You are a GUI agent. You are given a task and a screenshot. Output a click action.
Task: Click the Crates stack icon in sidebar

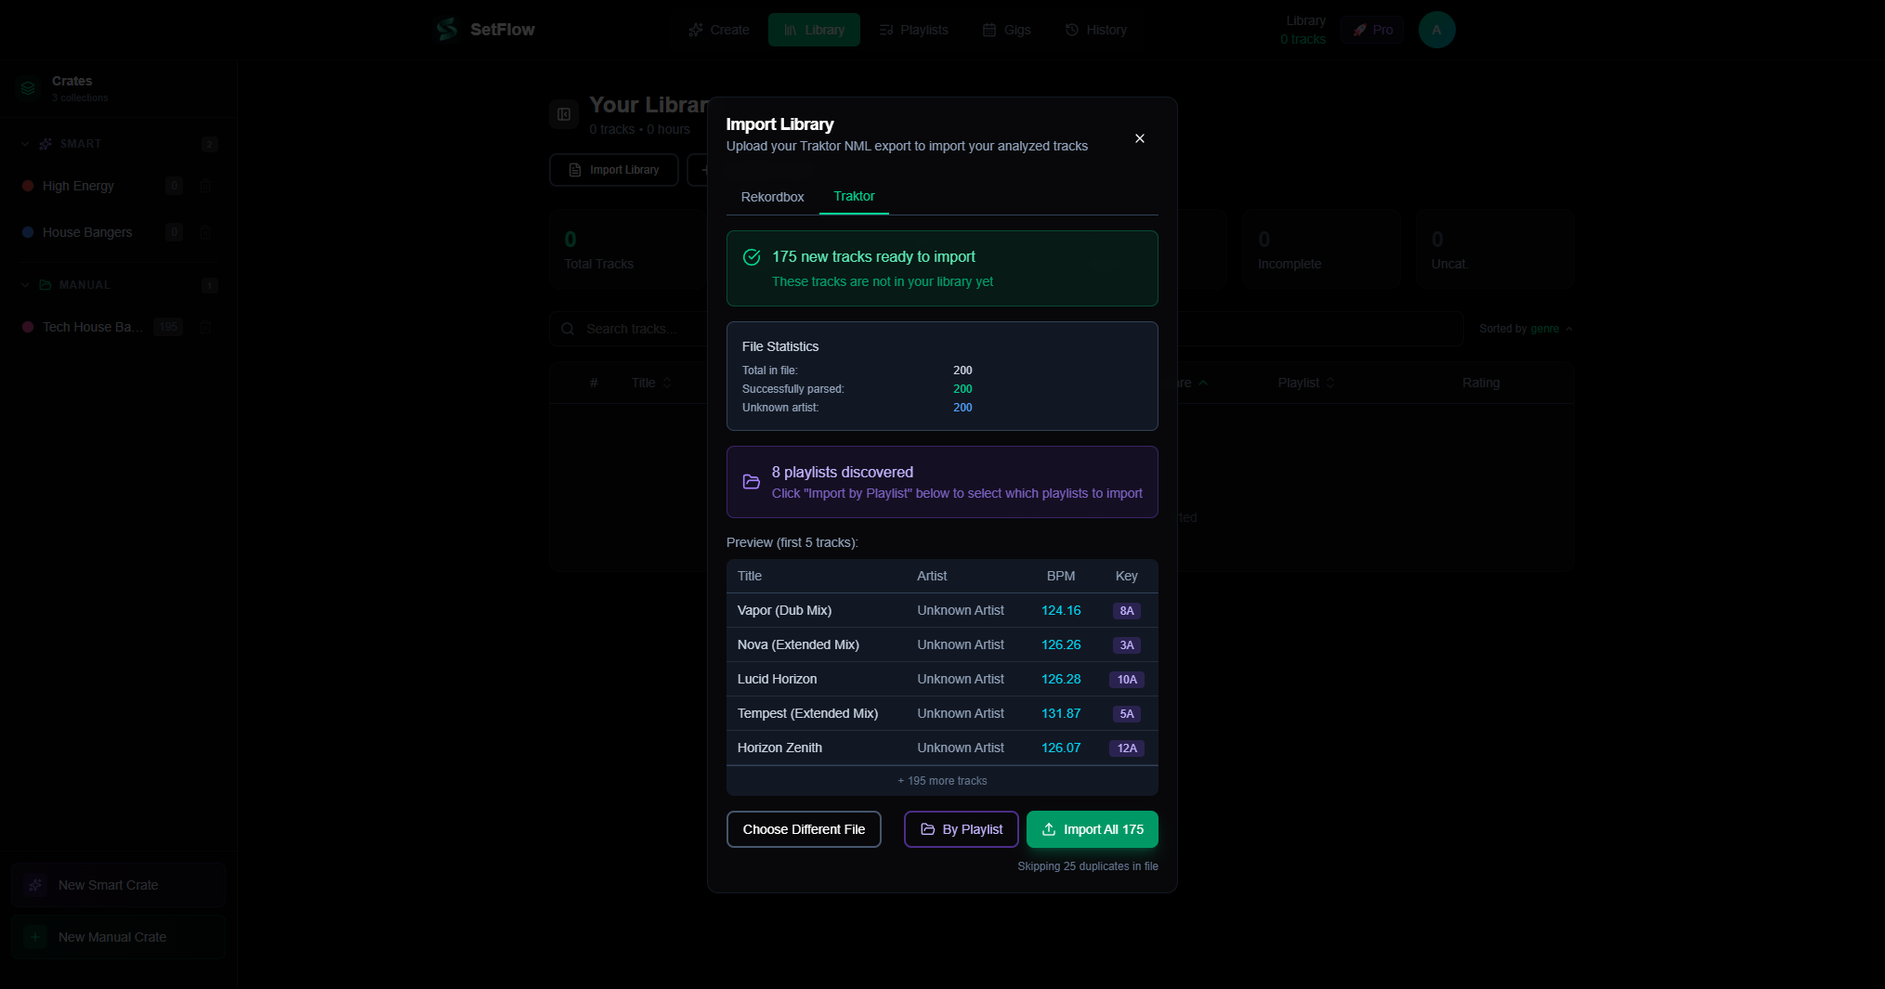[28, 87]
